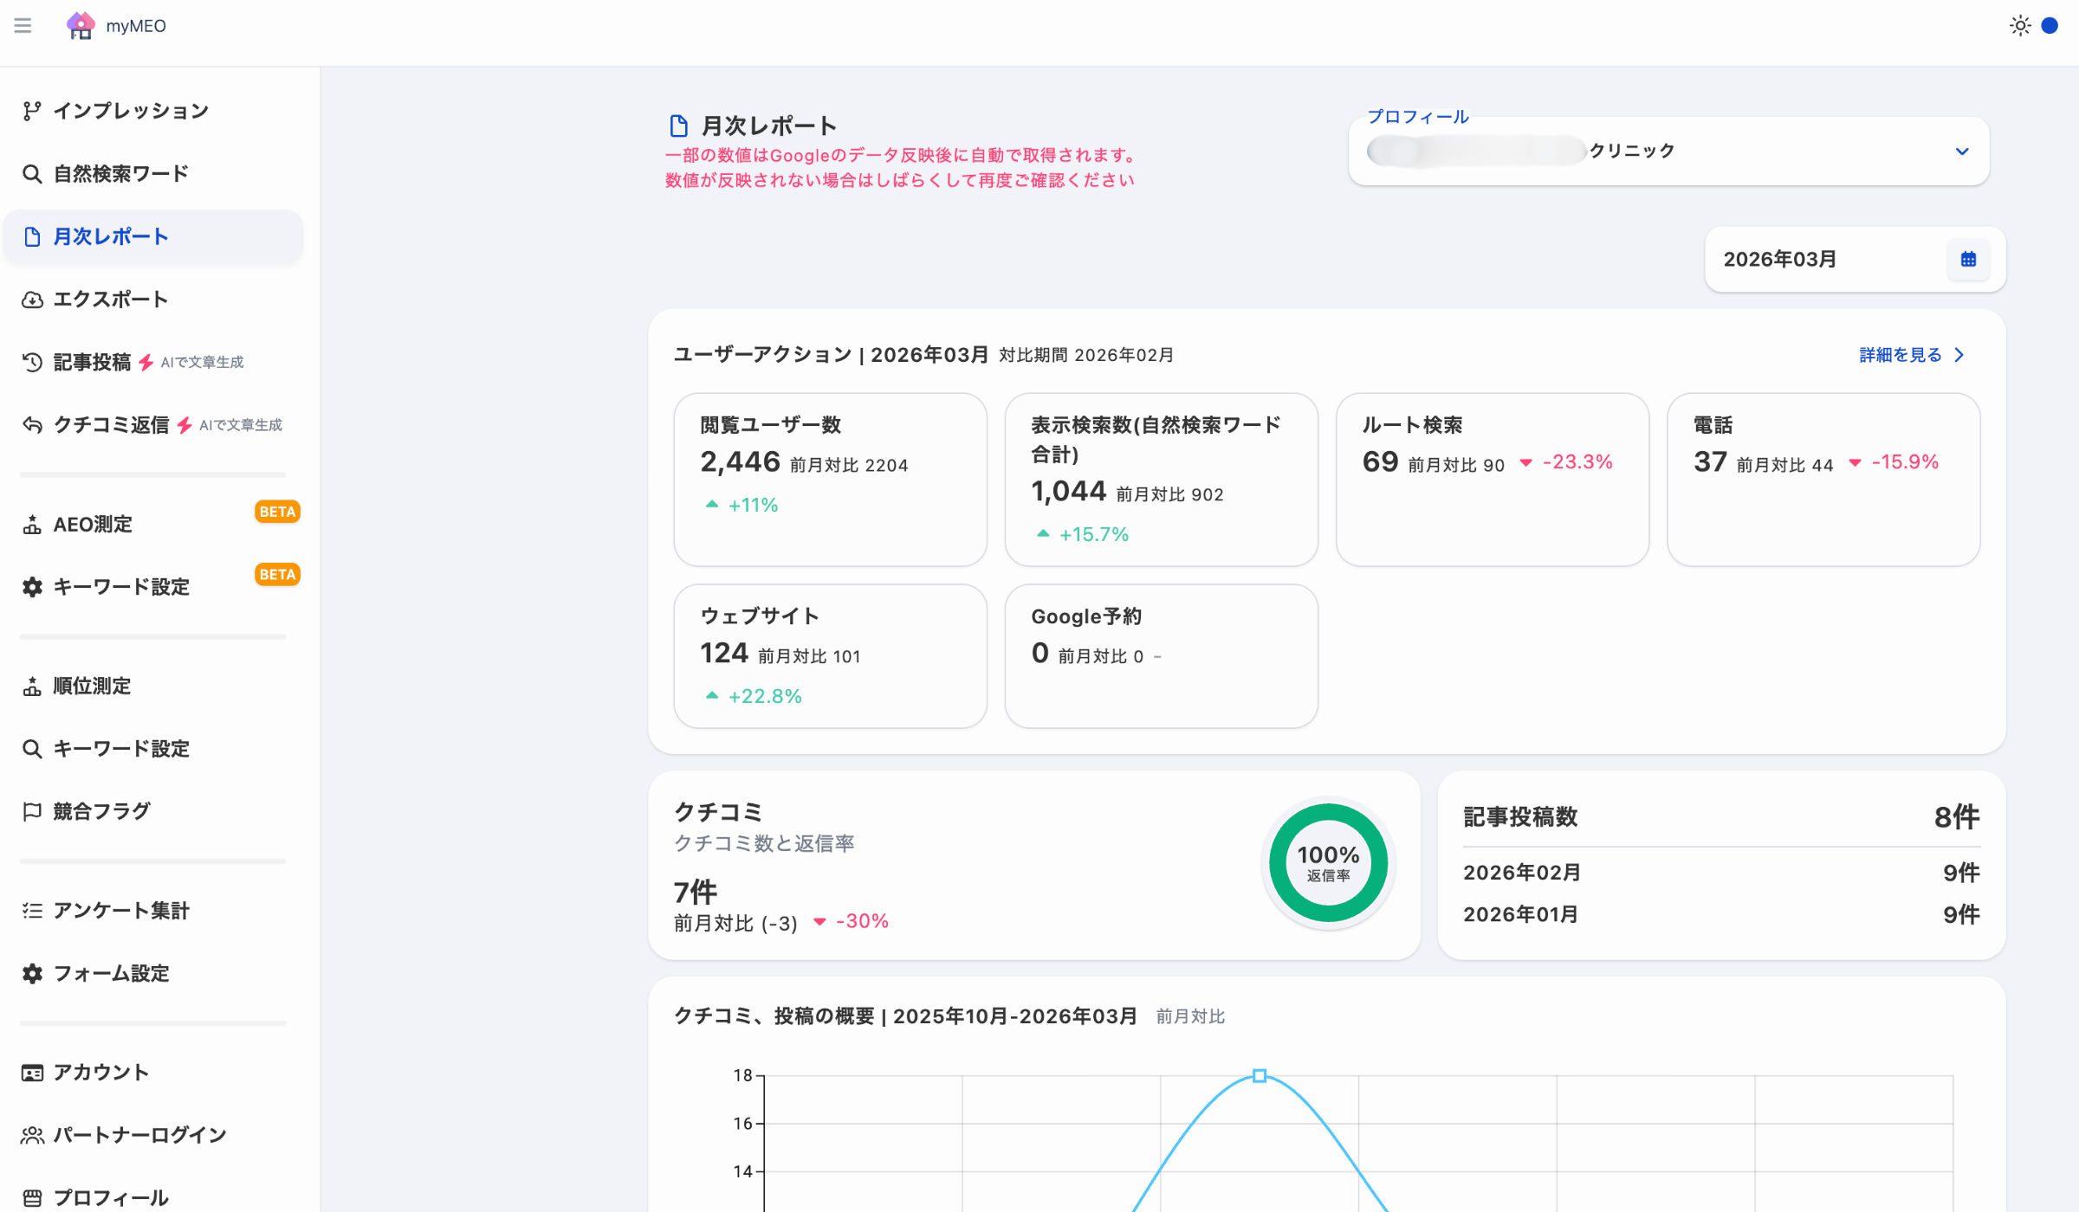
Task: Select the 競合フラグ flag icon
Action: click(32, 810)
